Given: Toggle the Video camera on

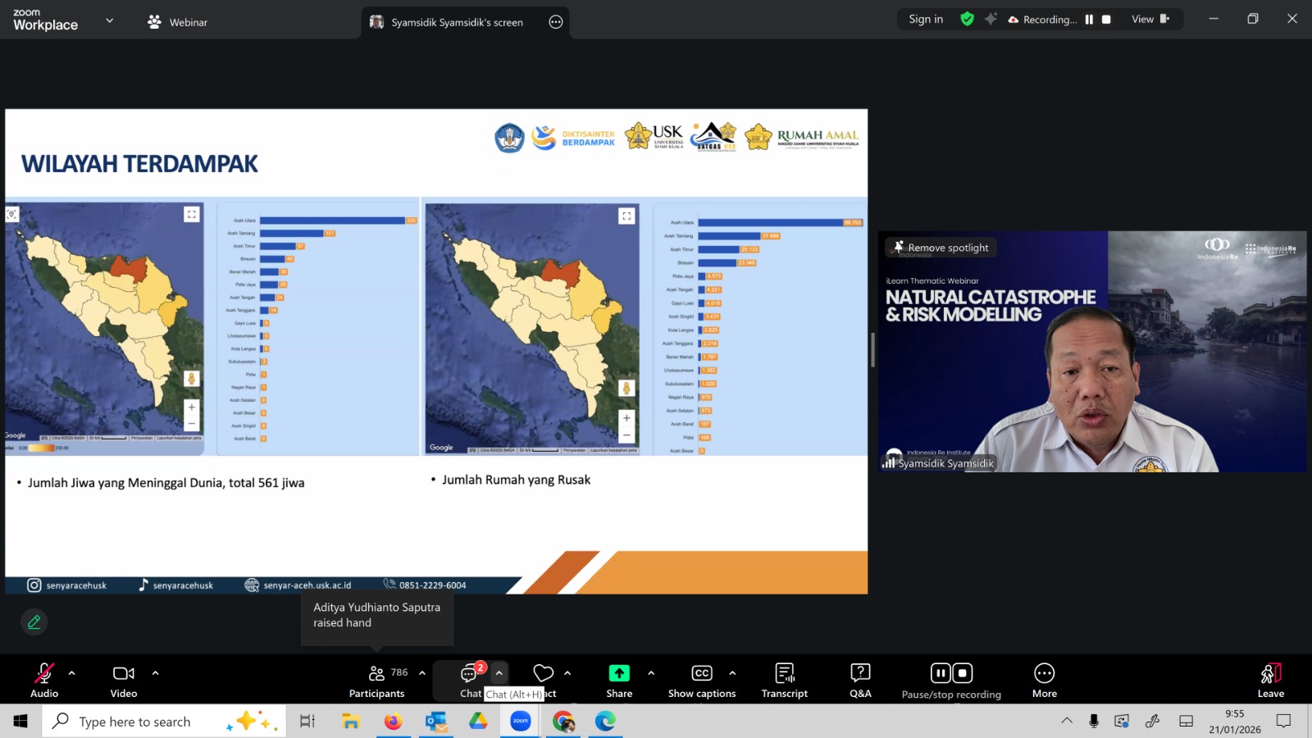Looking at the screenshot, I should click(x=124, y=681).
